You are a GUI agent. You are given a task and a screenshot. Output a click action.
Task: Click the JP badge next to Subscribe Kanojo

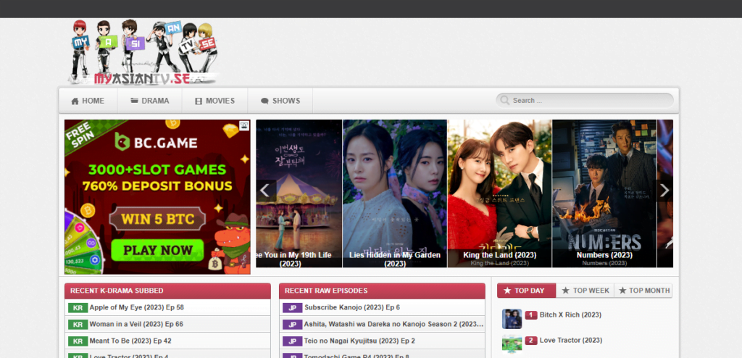pos(293,308)
